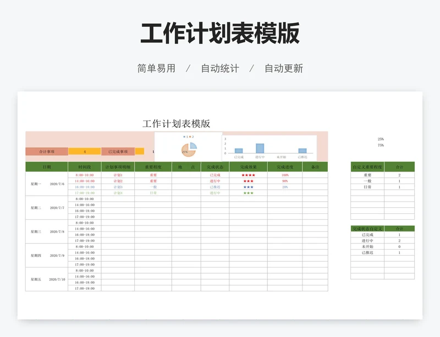The width and height of the screenshot is (440, 337).
Task: Click the blue three-star rating
Action: 249,187
